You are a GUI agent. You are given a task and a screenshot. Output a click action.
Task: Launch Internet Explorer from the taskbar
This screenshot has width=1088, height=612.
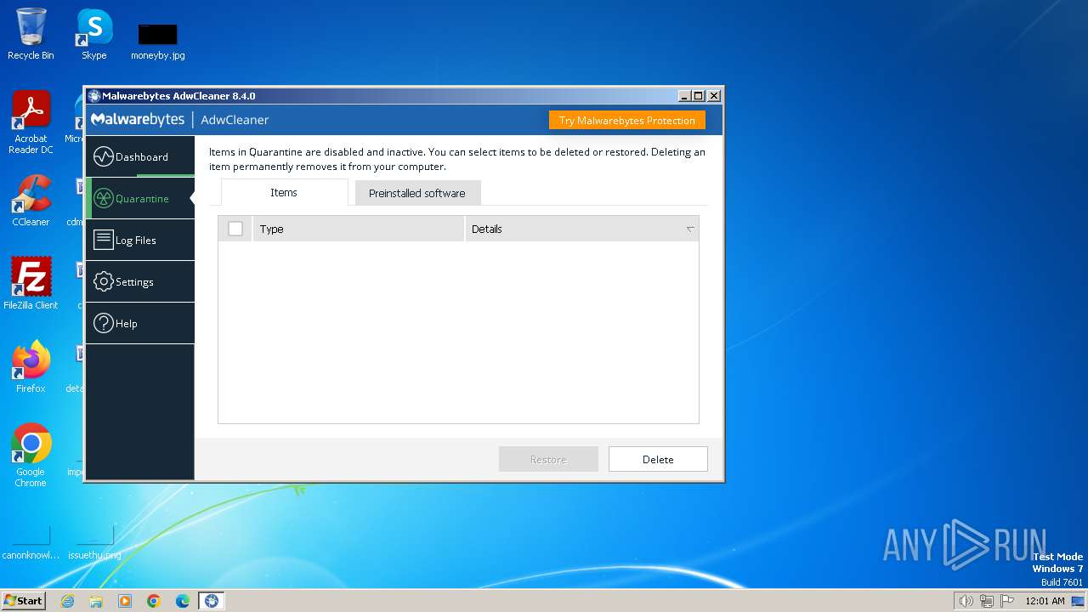click(x=67, y=601)
